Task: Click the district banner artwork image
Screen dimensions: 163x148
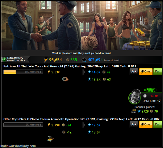Action: click(81, 26)
